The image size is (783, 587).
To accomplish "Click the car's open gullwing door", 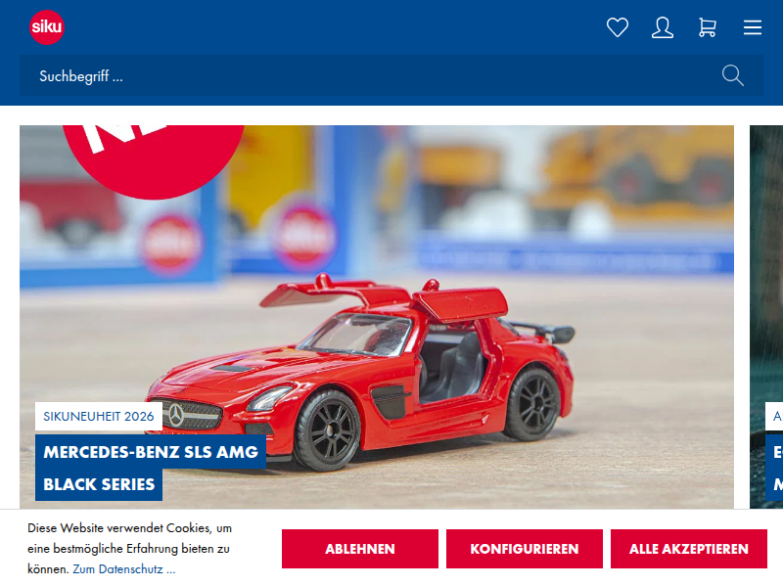I will pyautogui.click(x=460, y=301).
